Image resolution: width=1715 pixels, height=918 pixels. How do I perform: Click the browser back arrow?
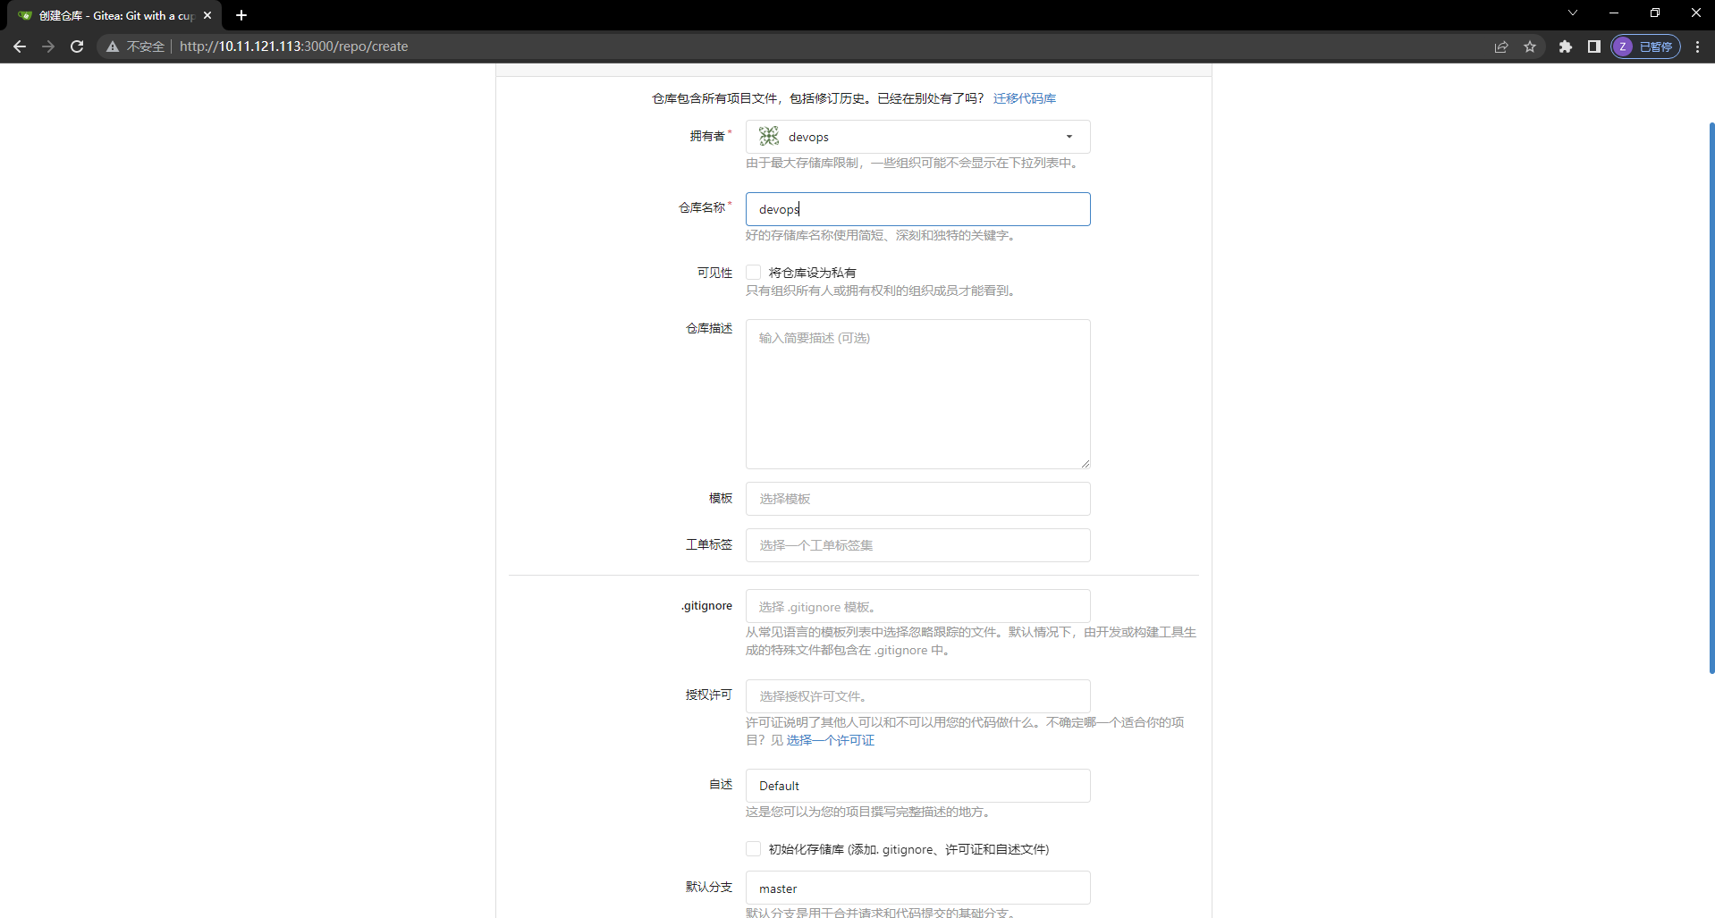[19, 46]
